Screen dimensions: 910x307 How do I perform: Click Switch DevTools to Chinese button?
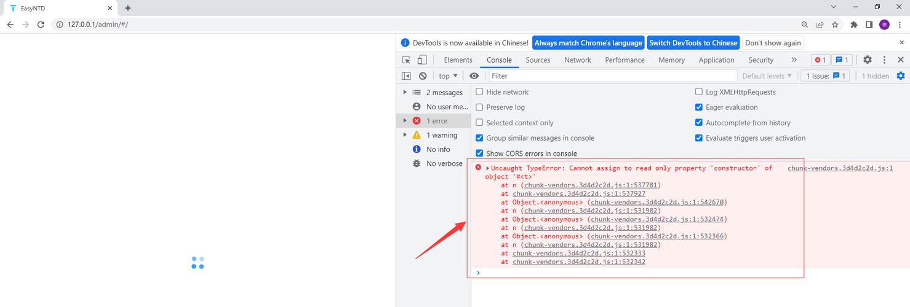tap(693, 43)
